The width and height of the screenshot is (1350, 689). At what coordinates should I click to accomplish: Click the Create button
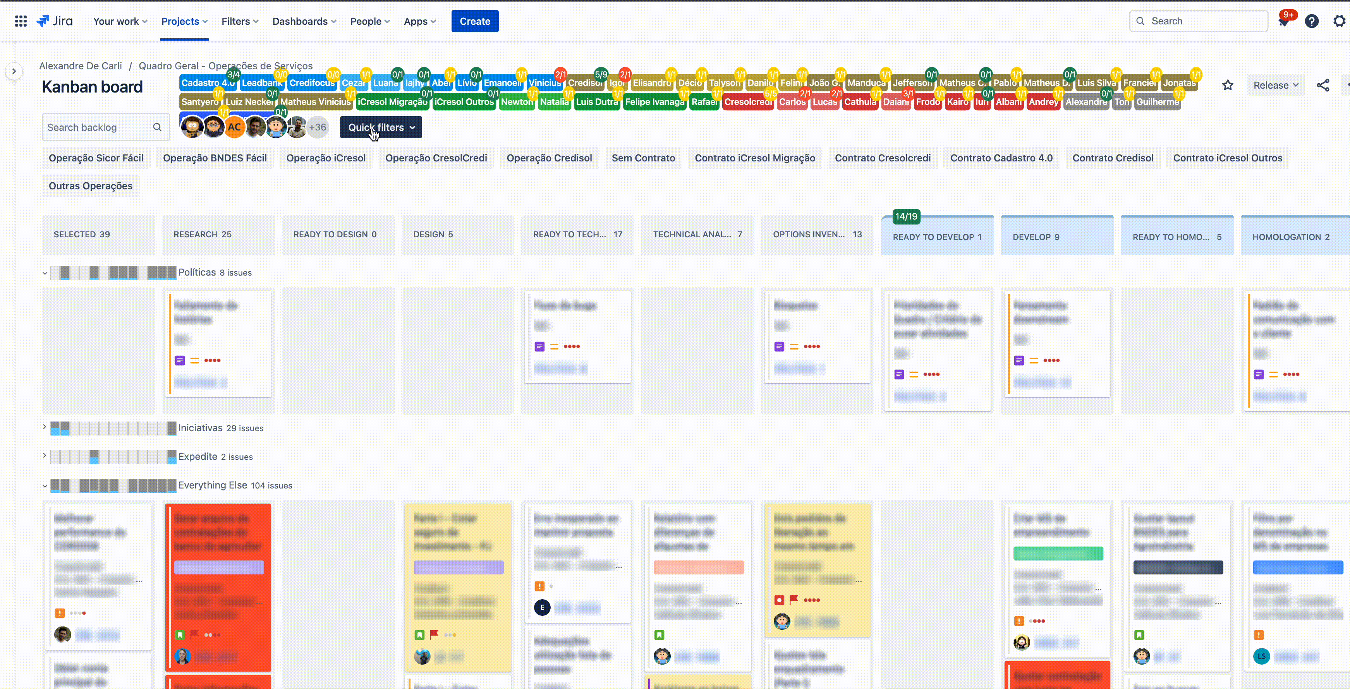474,21
